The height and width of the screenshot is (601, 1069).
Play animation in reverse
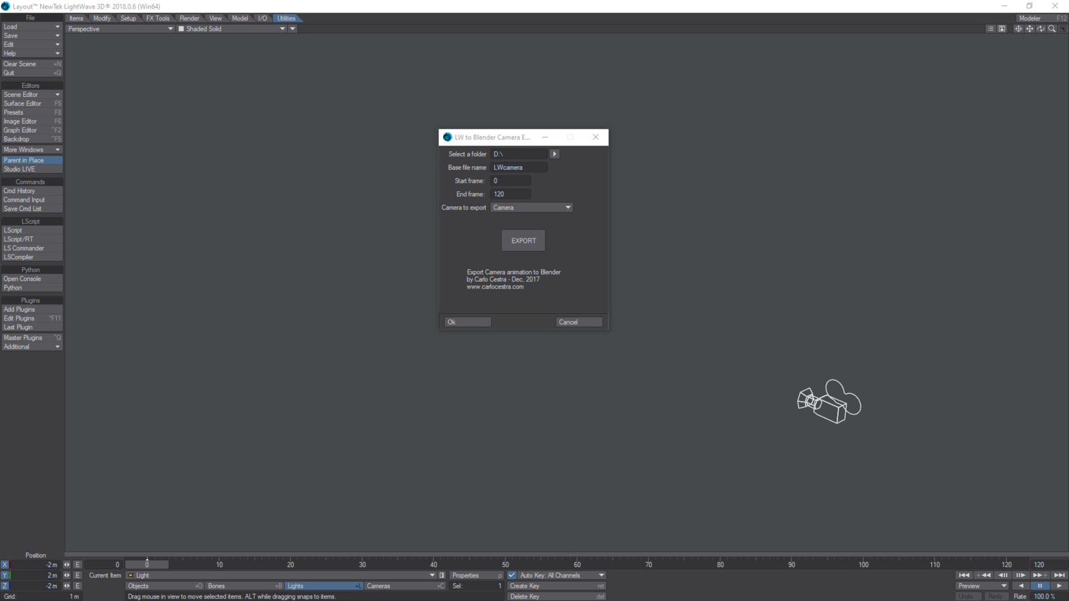(x=1021, y=586)
